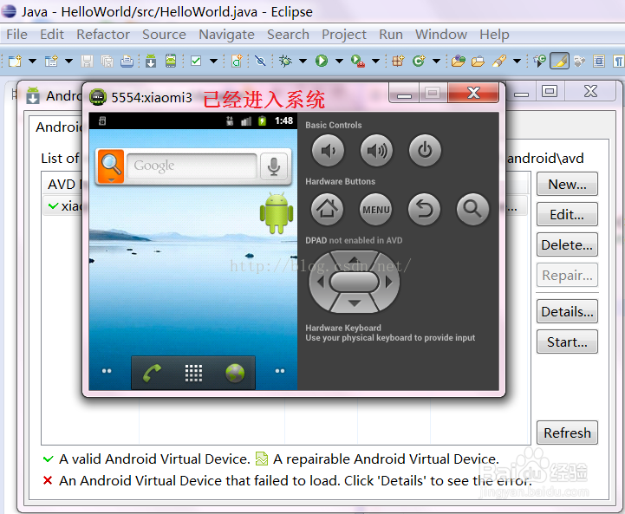Click the New file toolbar icon
Image resolution: width=625 pixels, height=514 pixels.
pos(15,61)
